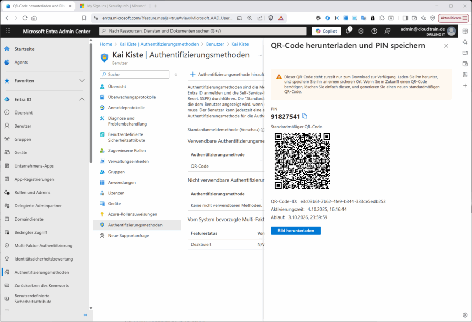Collapse the left navigation sidebar
The image size is (472, 322).
85,315
